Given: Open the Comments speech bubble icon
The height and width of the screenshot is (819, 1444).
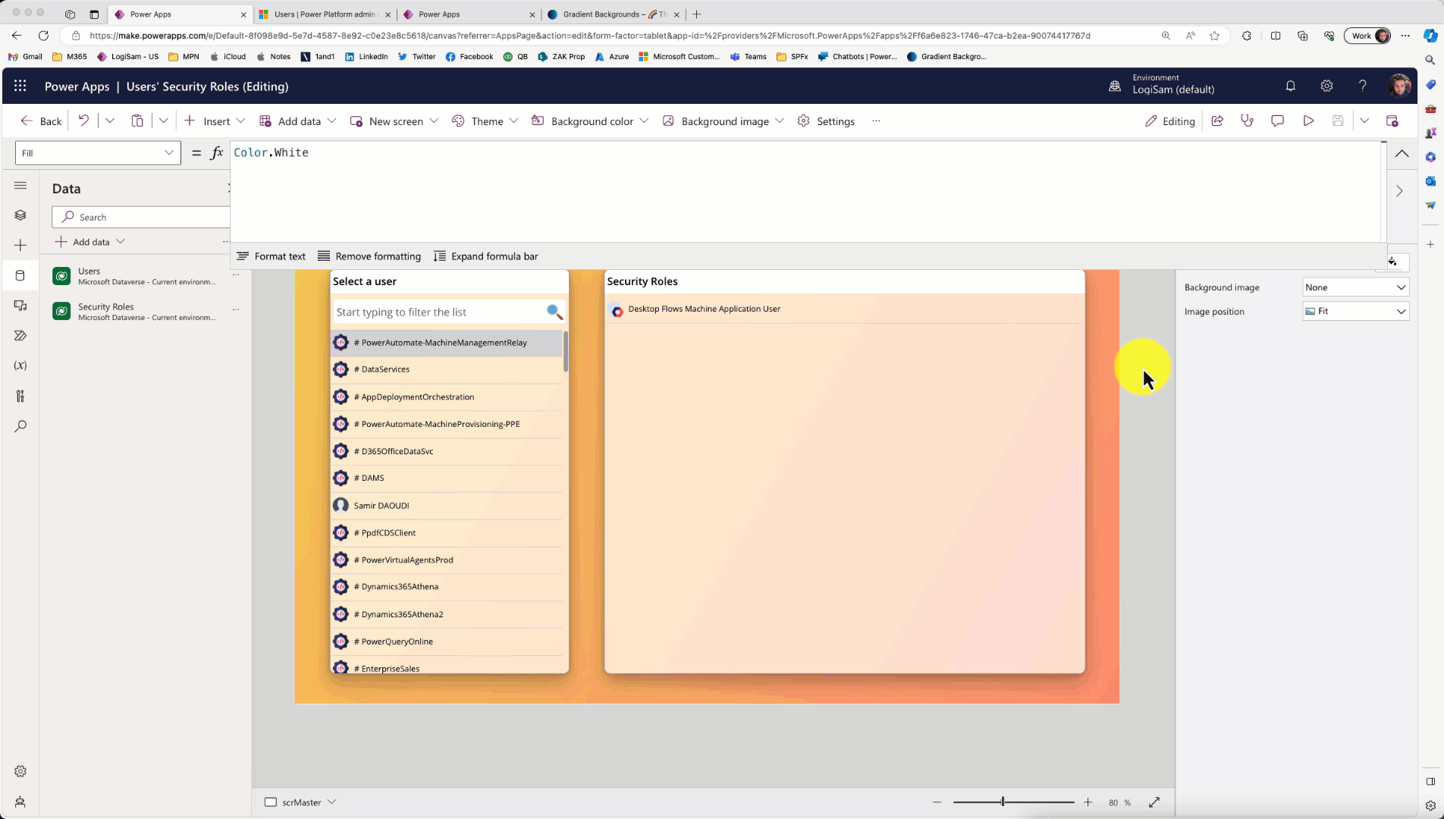Looking at the screenshot, I should 1278,121.
